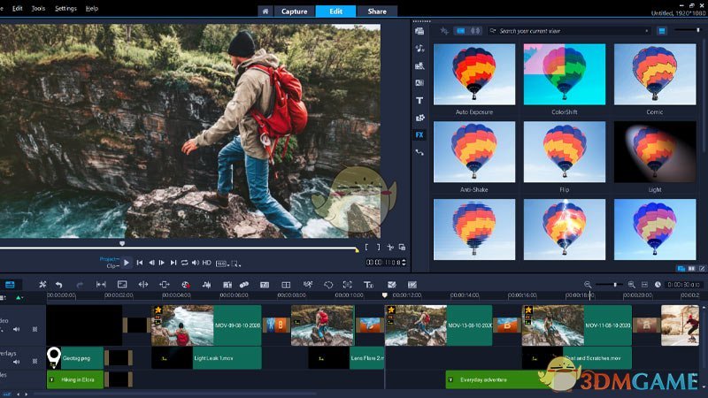This screenshot has height=398, width=708.
Task: Switch preview to Project mode
Action: 107,259
